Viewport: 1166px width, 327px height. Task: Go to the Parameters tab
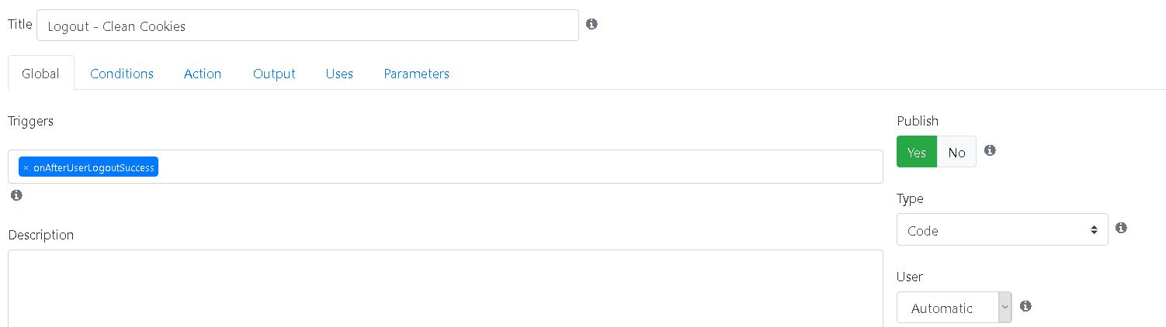[x=416, y=74]
